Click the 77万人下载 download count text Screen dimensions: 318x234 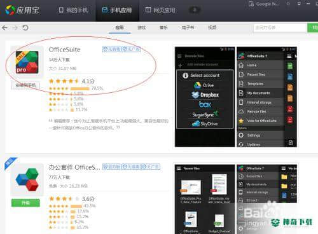coord(59,177)
